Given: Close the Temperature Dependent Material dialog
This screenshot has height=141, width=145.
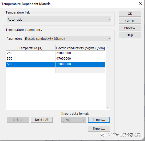Looking at the screenshot, I should [140, 4].
